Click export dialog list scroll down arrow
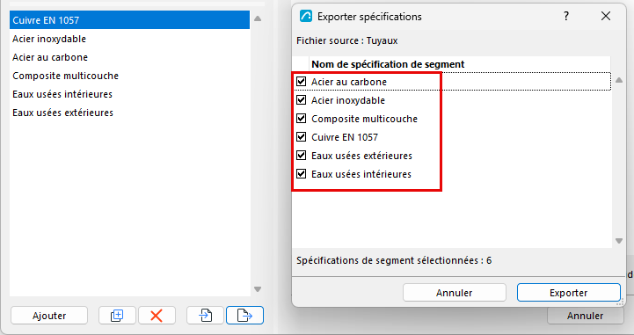The width and height of the screenshot is (634, 335). pyautogui.click(x=619, y=241)
